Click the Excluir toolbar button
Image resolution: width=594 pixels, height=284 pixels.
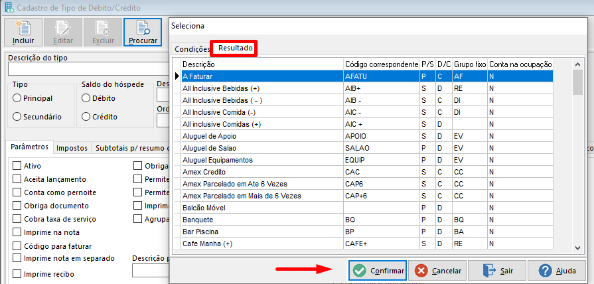coord(103,33)
